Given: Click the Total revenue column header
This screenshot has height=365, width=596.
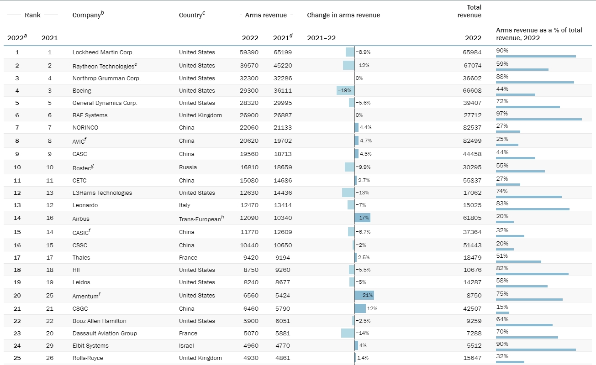Looking at the screenshot, I should tap(469, 11).
